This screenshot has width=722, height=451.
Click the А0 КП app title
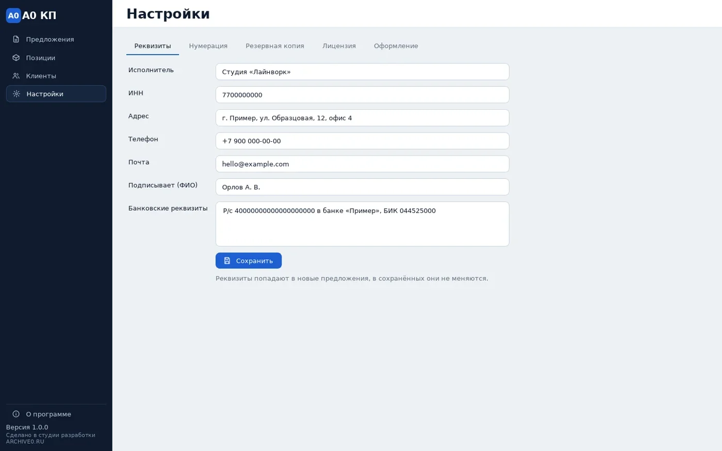[x=39, y=15]
